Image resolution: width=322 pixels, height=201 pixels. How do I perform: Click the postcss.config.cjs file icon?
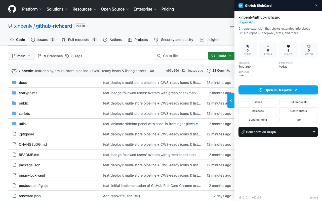click(x=14, y=186)
